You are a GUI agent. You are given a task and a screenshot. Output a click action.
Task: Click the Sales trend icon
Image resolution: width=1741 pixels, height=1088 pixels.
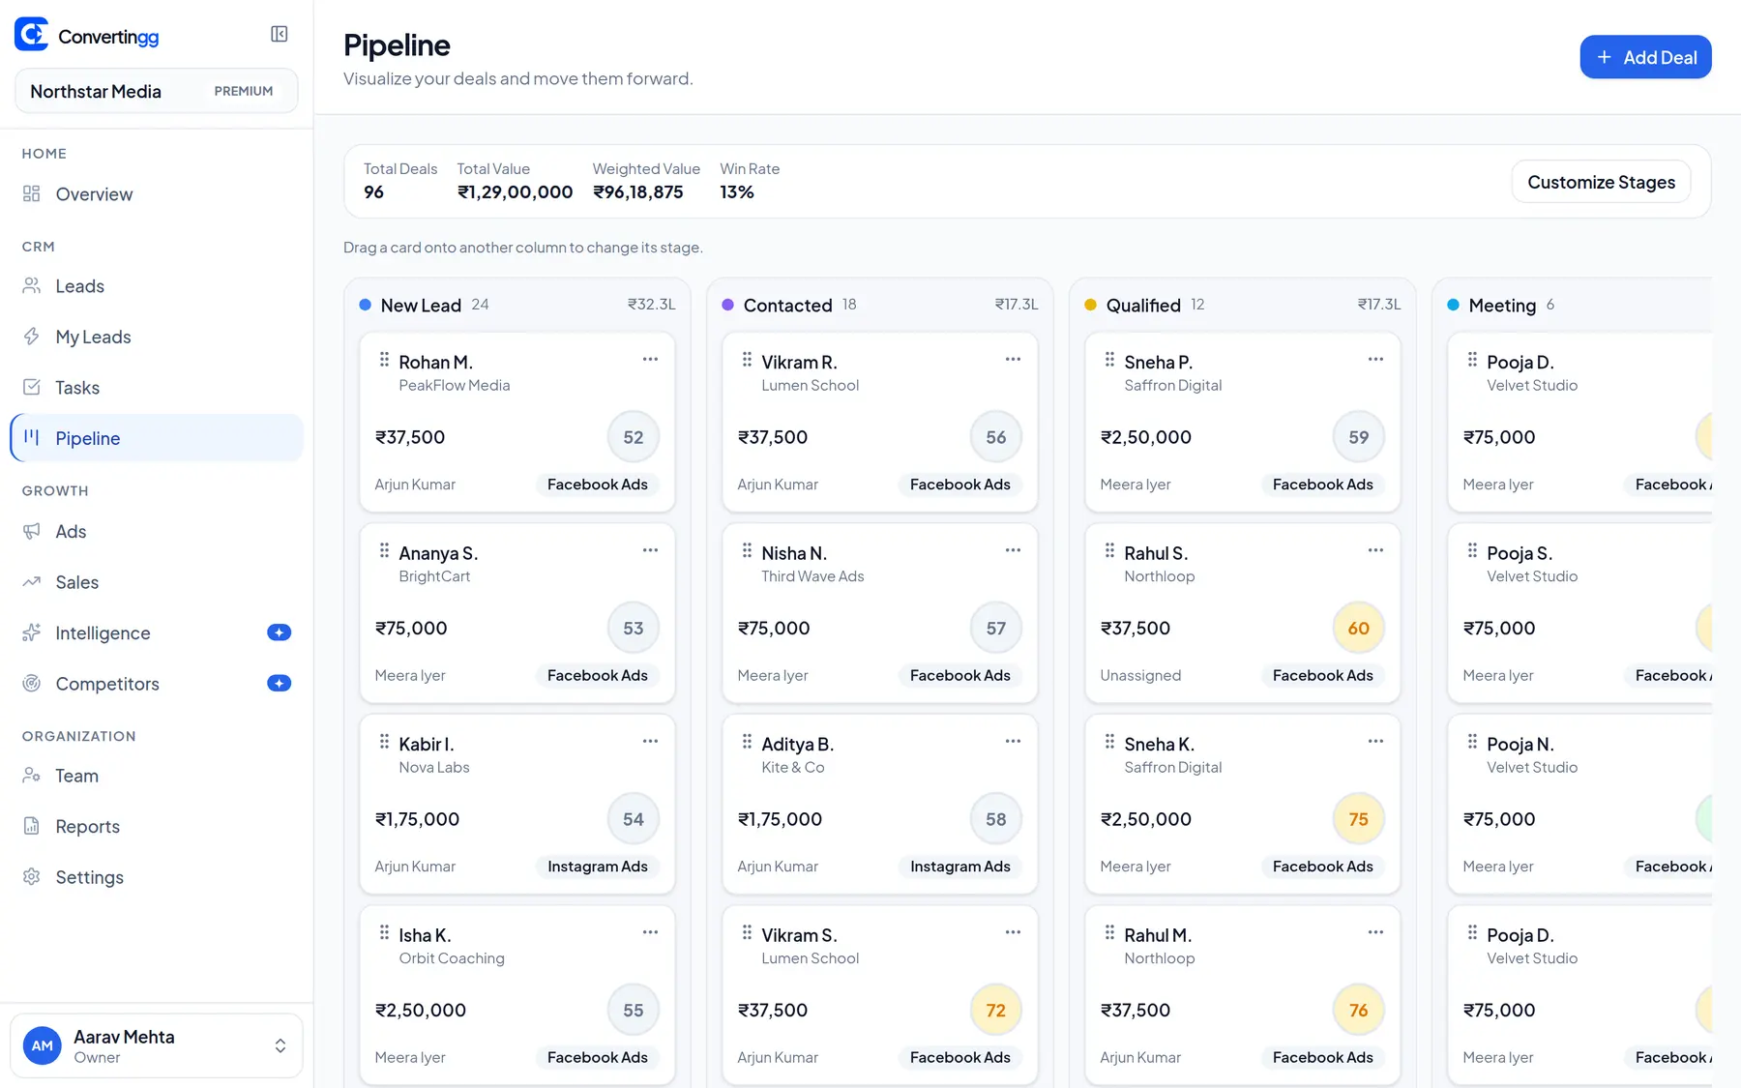[x=32, y=582]
